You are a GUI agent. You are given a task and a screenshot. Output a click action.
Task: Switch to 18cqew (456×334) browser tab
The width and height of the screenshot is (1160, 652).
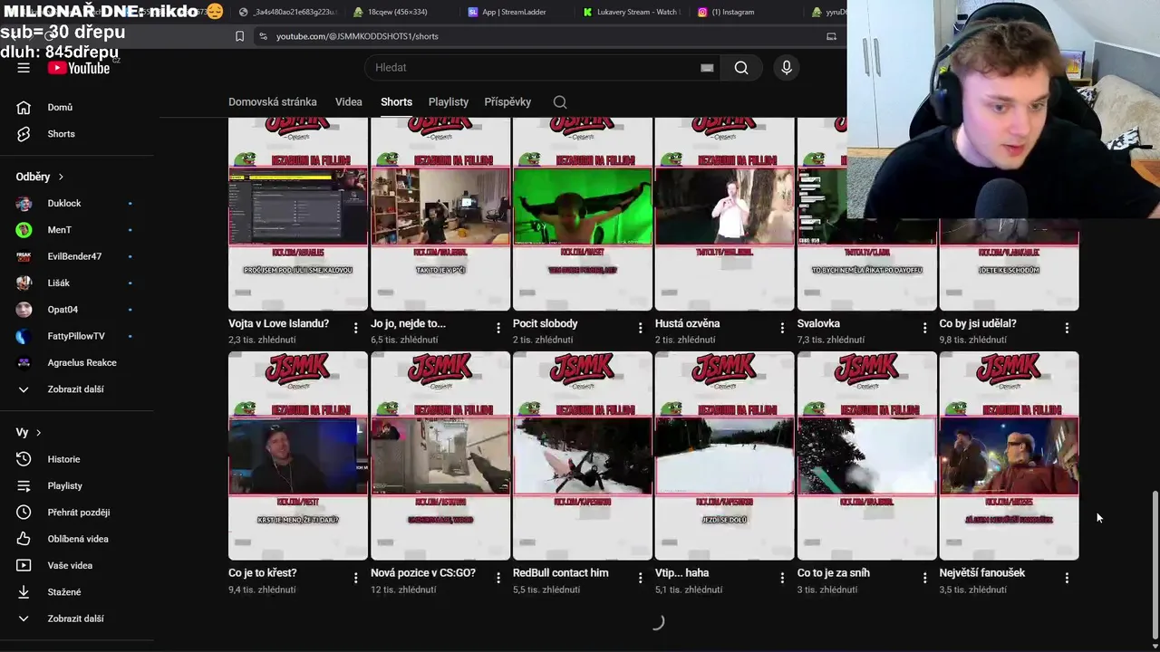point(397,12)
